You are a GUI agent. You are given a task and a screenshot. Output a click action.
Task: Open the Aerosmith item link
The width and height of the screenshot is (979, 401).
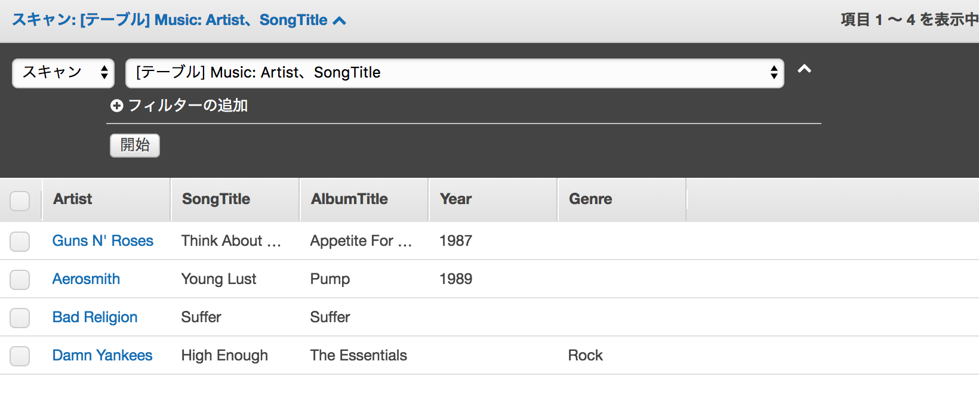(86, 279)
